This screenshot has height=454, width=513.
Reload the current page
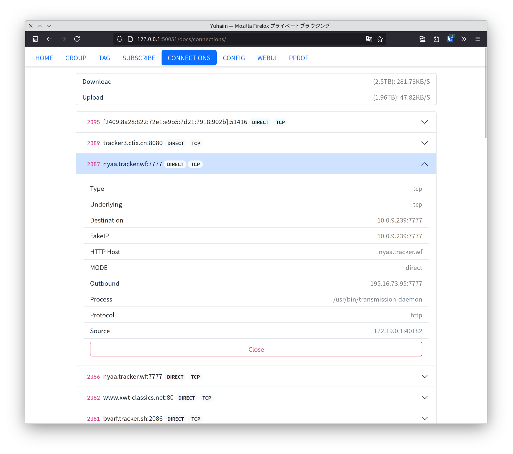pos(77,39)
